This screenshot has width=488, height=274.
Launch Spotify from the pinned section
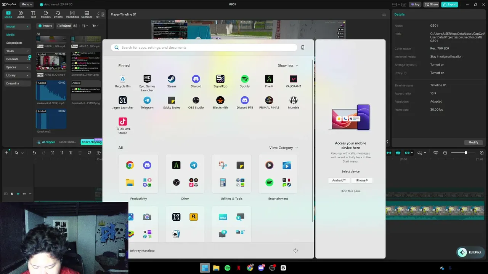click(x=245, y=81)
